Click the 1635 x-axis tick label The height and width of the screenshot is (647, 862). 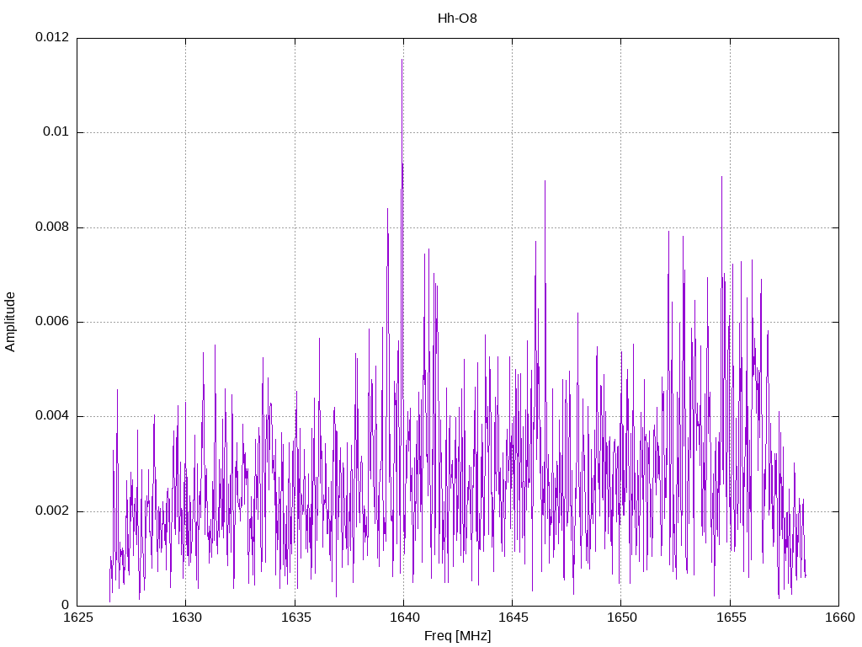tap(295, 618)
